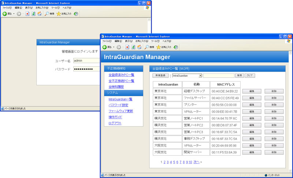
Task: Open 表示 menu in front window
Action: pos(129,41)
